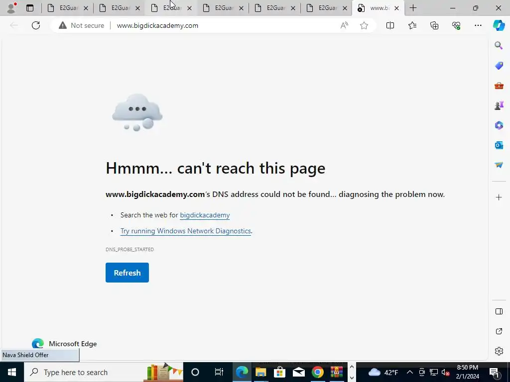The image size is (510, 382).
Task: Open Google Chrome from the taskbar
Action: tap(317, 372)
